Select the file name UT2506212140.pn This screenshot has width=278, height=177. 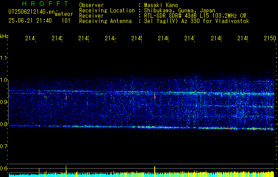32,12
